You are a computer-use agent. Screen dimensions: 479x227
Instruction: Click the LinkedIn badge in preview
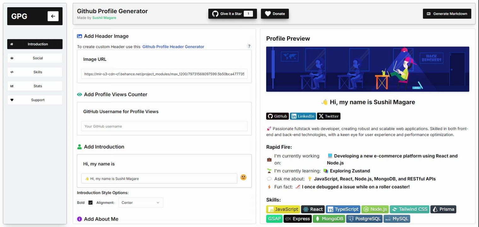click(x=303, y=116)
